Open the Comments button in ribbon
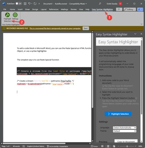 (119, 9)
